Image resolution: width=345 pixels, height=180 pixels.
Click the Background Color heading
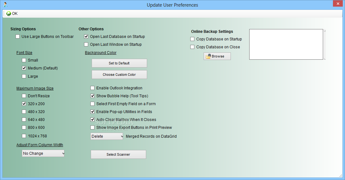point(101,53)
